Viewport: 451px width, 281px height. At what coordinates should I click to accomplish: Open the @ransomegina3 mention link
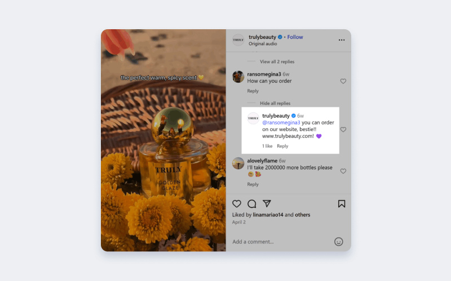[x=281, y=123]
